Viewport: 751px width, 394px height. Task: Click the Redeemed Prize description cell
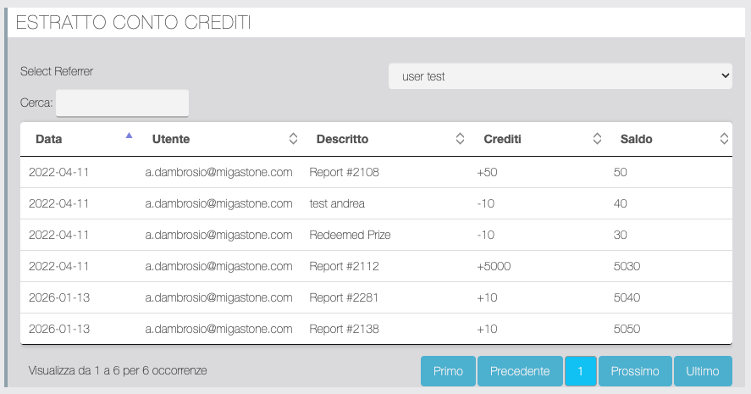[350, 235]
